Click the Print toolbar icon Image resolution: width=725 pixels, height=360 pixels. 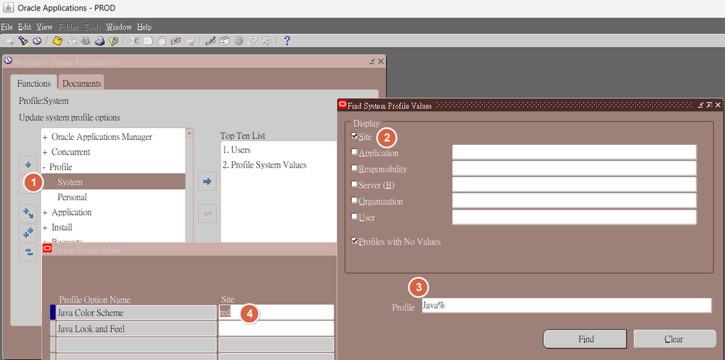[x=100, y=40]
